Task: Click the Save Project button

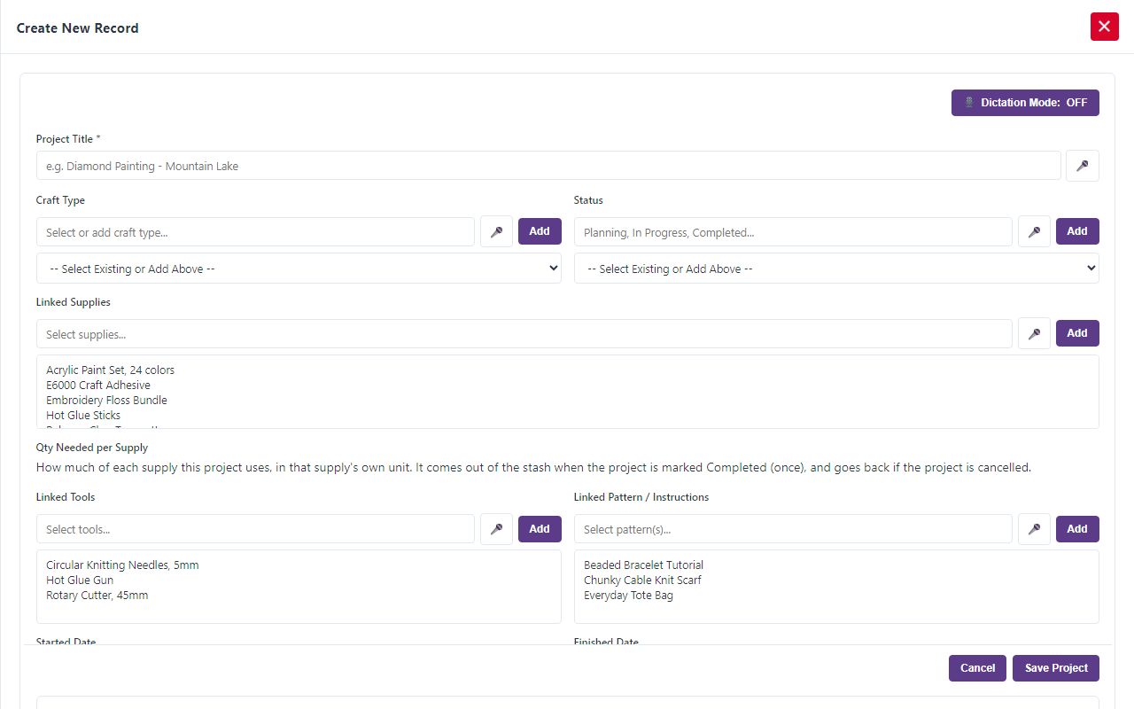Action: 1056,668
